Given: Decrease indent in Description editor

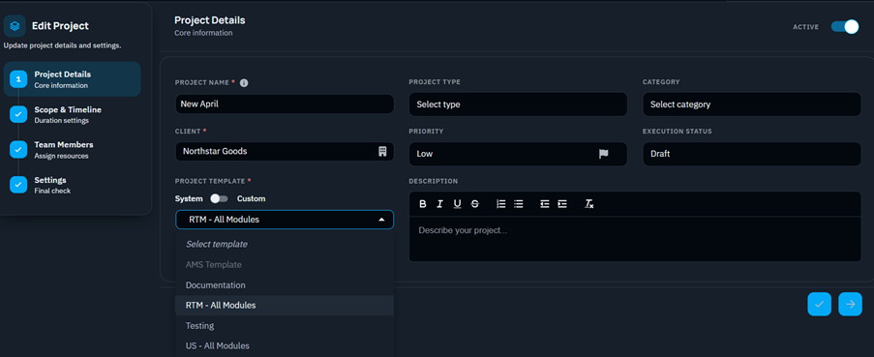Looking at the screenshot, I should (x=545, y=204).
